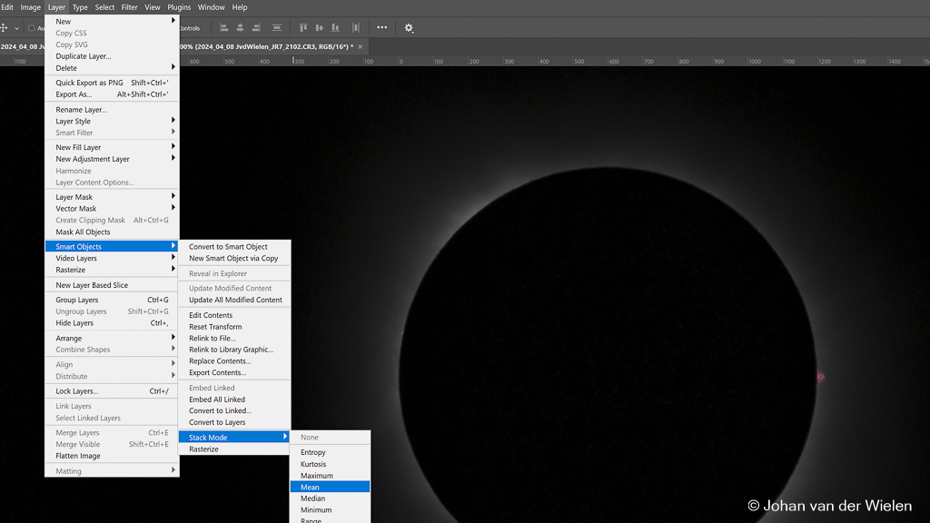Click Align horizontal centers icon
The image size is (930, 523).
[x=240, y=28]
